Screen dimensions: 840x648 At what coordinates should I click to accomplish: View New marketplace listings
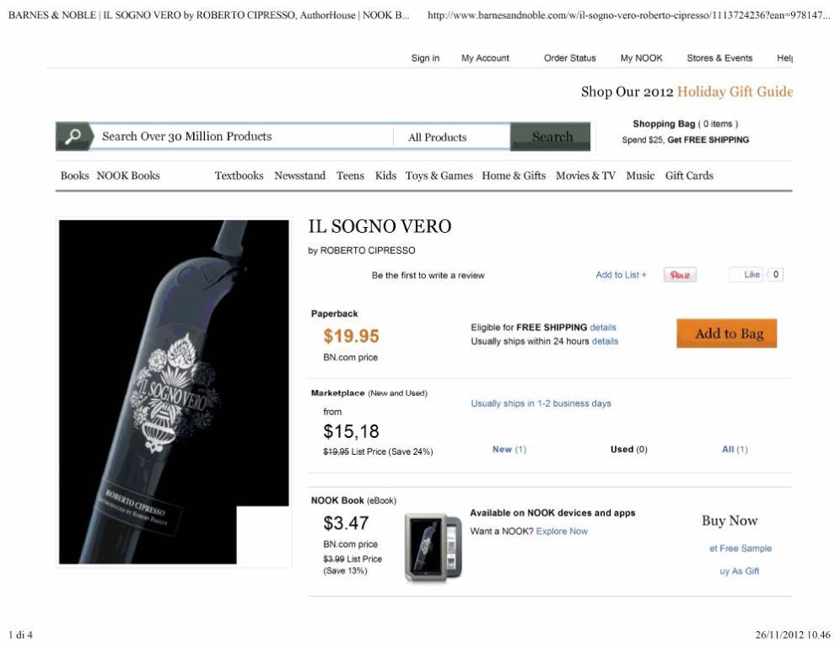click(509, 450)
